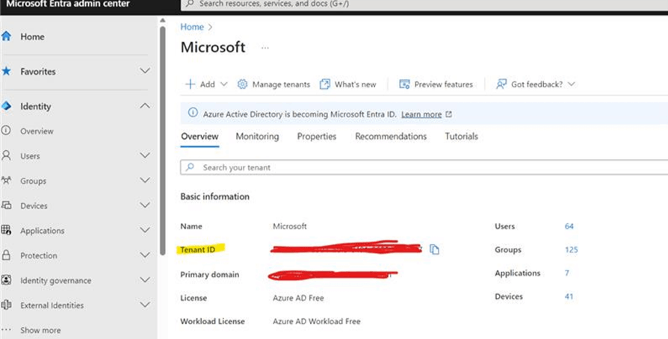Open the Users count 64 link
The image size is (668, 339).
[x=569, y=226]
